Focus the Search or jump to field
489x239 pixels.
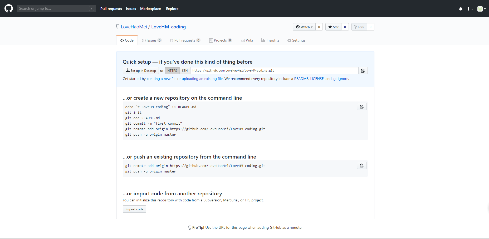tap(57, 8)
